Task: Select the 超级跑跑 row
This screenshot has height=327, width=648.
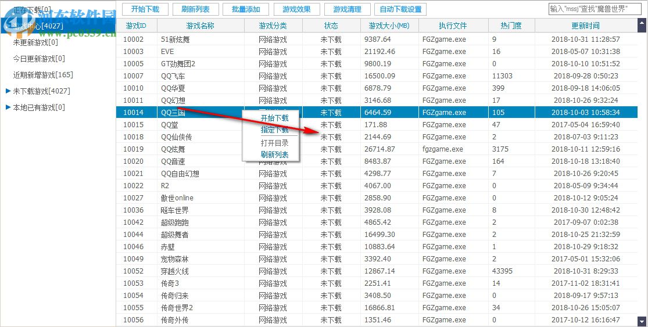Action: click(377, 222)
